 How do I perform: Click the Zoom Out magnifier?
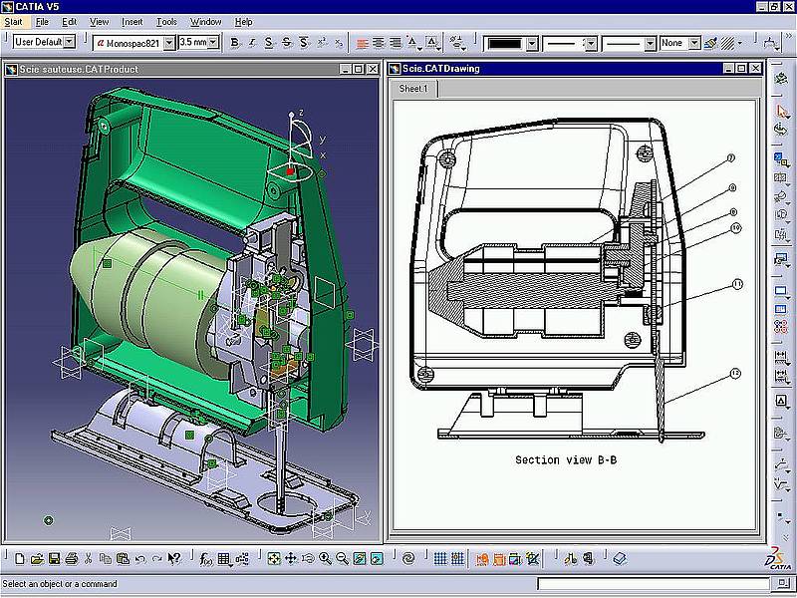coord(342,559)
